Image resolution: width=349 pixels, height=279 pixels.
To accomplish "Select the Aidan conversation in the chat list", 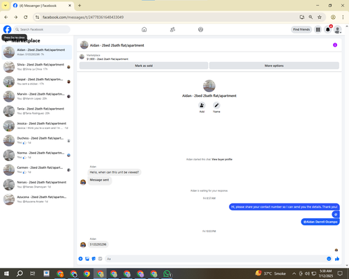I will click(x=37, y=52).
